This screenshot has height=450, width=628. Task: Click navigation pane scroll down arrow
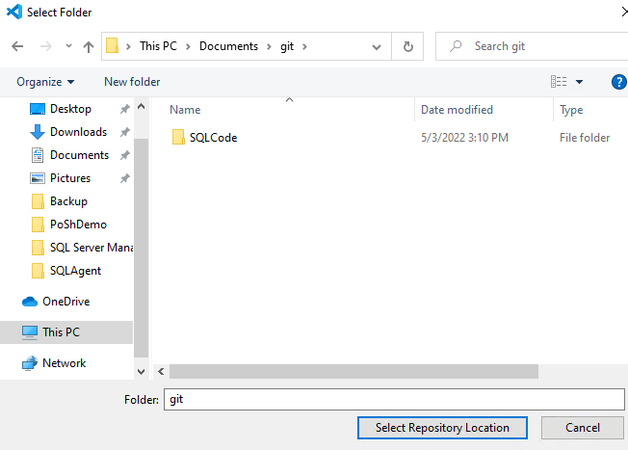(141, 371)
